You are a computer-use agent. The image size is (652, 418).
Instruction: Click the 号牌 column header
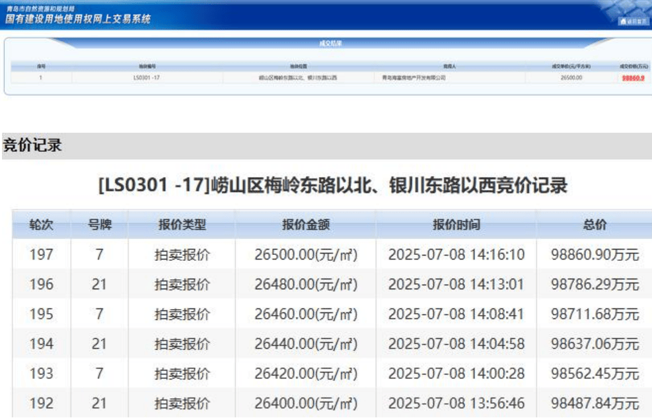click(100, 225)
